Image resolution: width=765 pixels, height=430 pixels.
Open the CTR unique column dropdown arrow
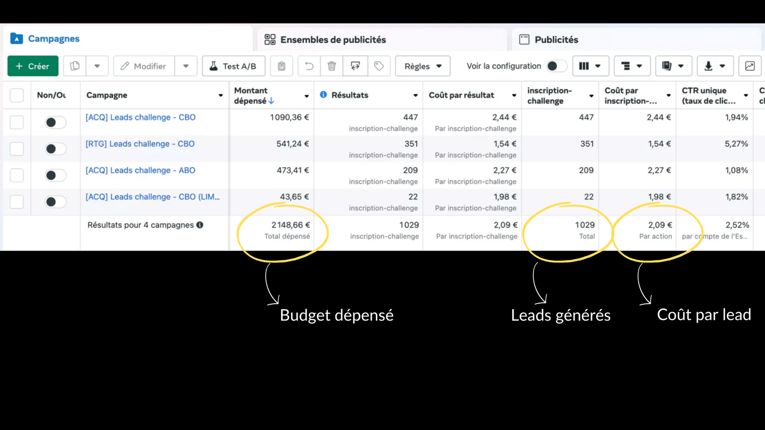[746, 96]
